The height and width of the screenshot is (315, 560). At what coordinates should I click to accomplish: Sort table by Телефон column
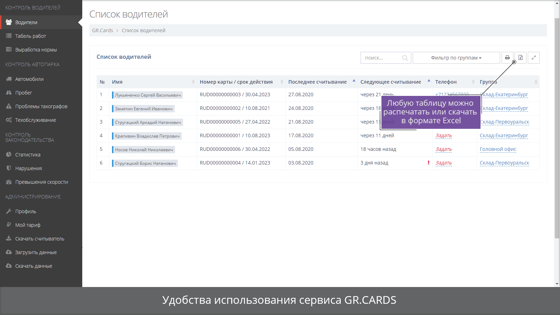click(455, 82)
